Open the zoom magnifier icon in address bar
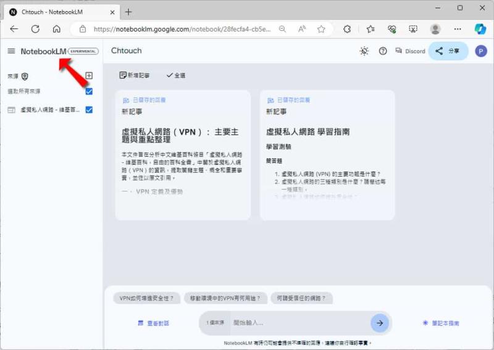494x350 pixels. (282, 29)
